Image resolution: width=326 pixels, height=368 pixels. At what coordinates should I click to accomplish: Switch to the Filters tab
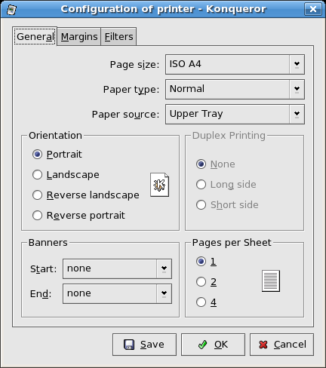(x=118, y=37)
